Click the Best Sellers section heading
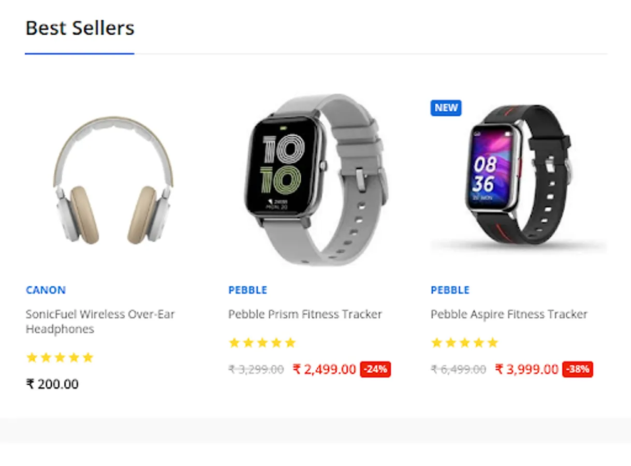This screenshot has height=466, width=631. pyautogui.click(x=80, y=28)
